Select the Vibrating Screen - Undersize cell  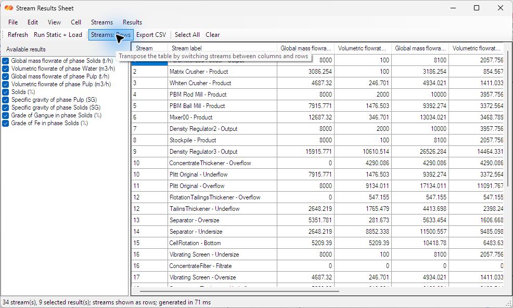pos(222,255)
